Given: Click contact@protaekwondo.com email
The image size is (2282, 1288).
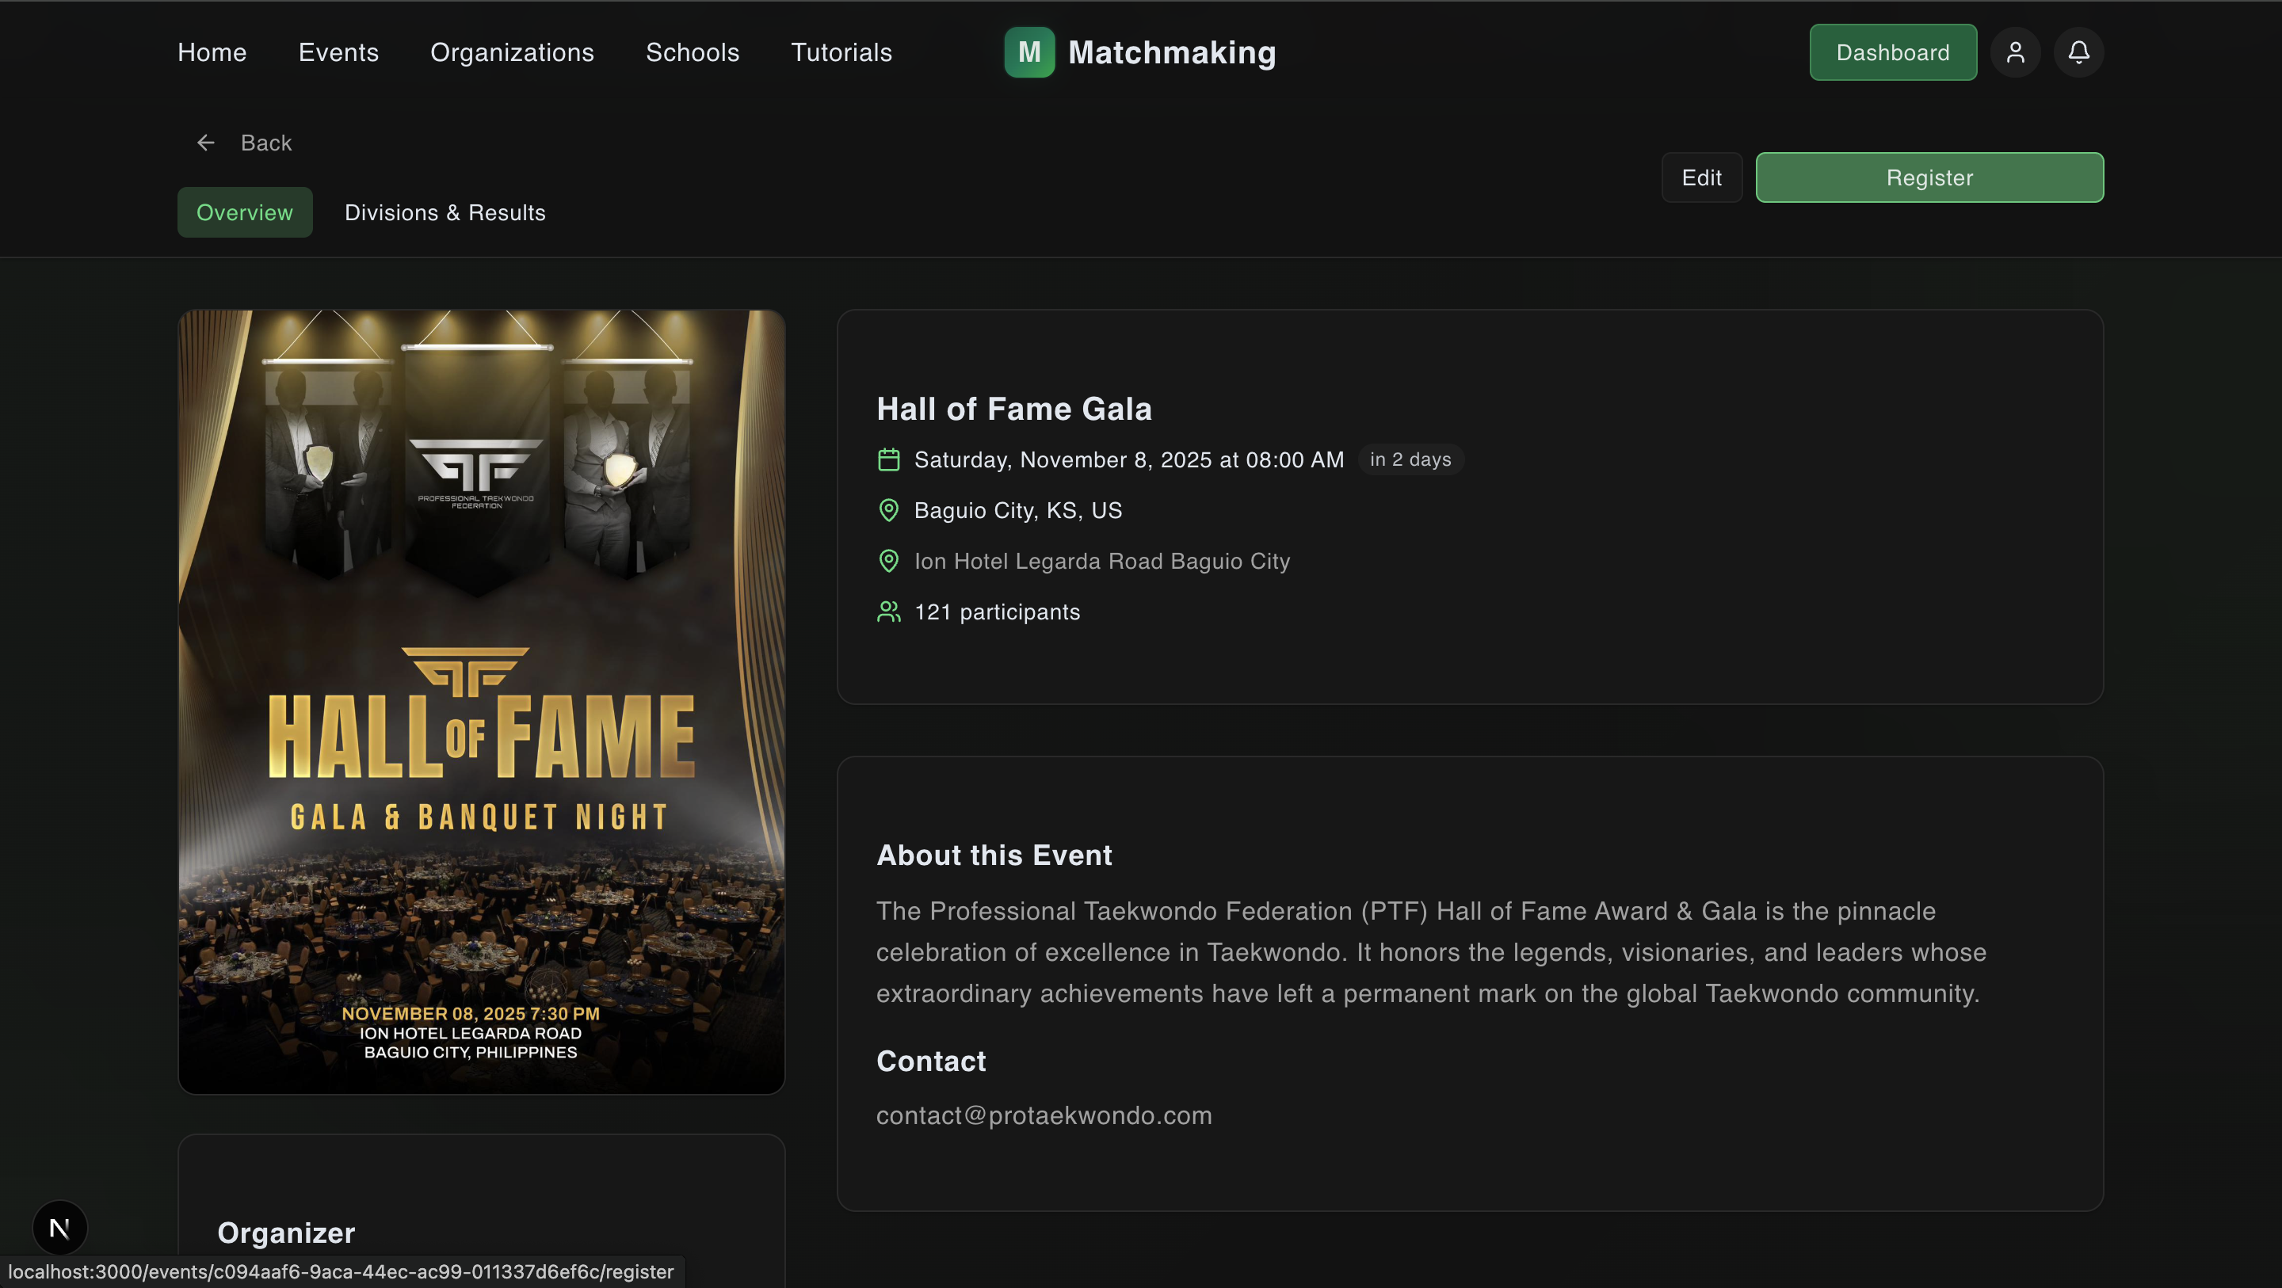Looking at the screenshot, I should coord(1044,1115).
